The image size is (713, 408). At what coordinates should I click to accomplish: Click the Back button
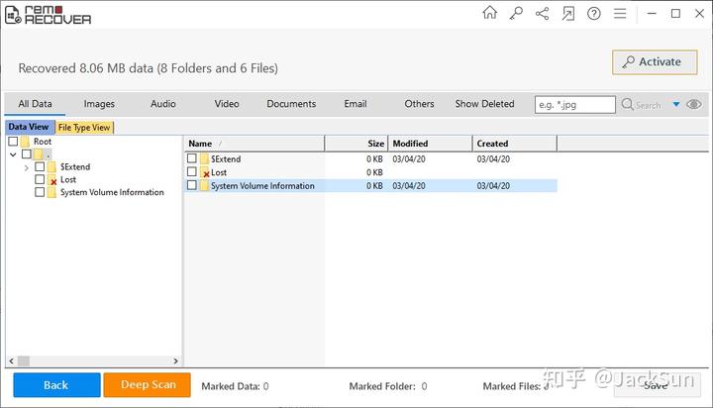click(56, 385)
